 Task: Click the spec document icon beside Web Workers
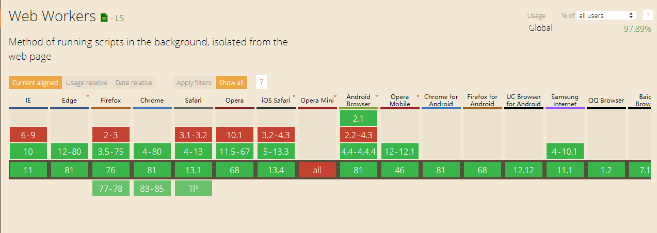pyautogui.click(x=104, y=18)
